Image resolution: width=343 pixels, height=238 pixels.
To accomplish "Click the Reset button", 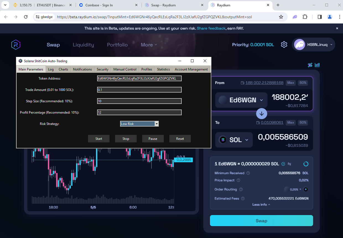I will (180, 139).
